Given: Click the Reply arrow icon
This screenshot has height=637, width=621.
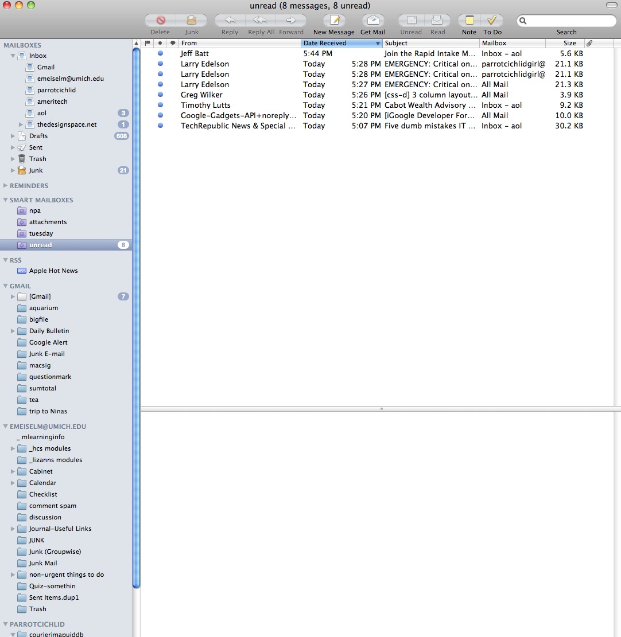Looking at the screenshot, I should point(230,21).
